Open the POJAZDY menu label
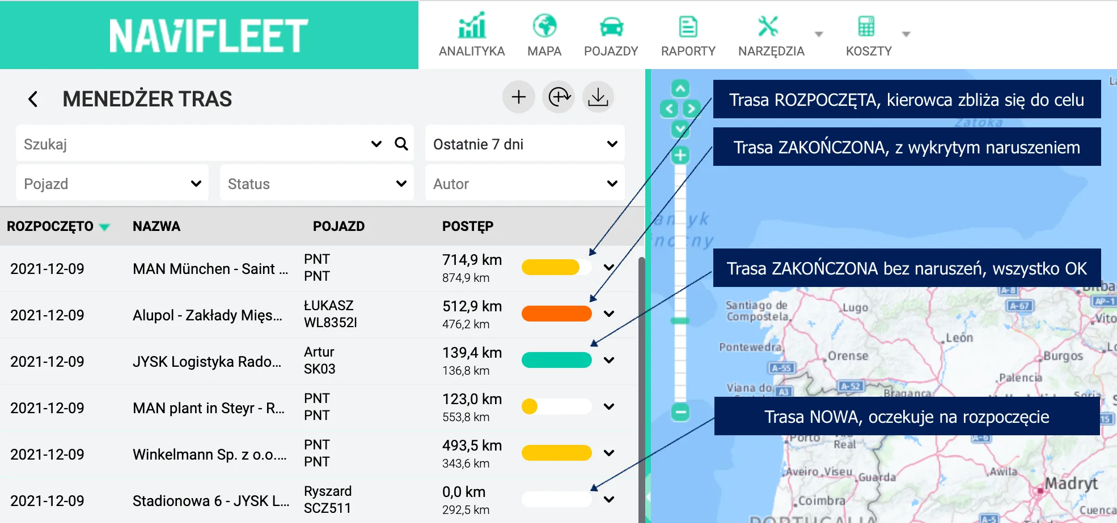 click(x=611, y=52)
